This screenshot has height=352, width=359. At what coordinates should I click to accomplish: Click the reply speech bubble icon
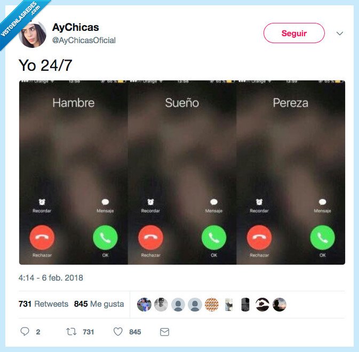25,331
